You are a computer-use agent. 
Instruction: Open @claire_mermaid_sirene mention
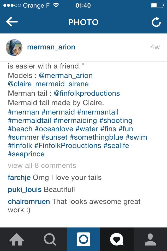(x=48, y=84)
